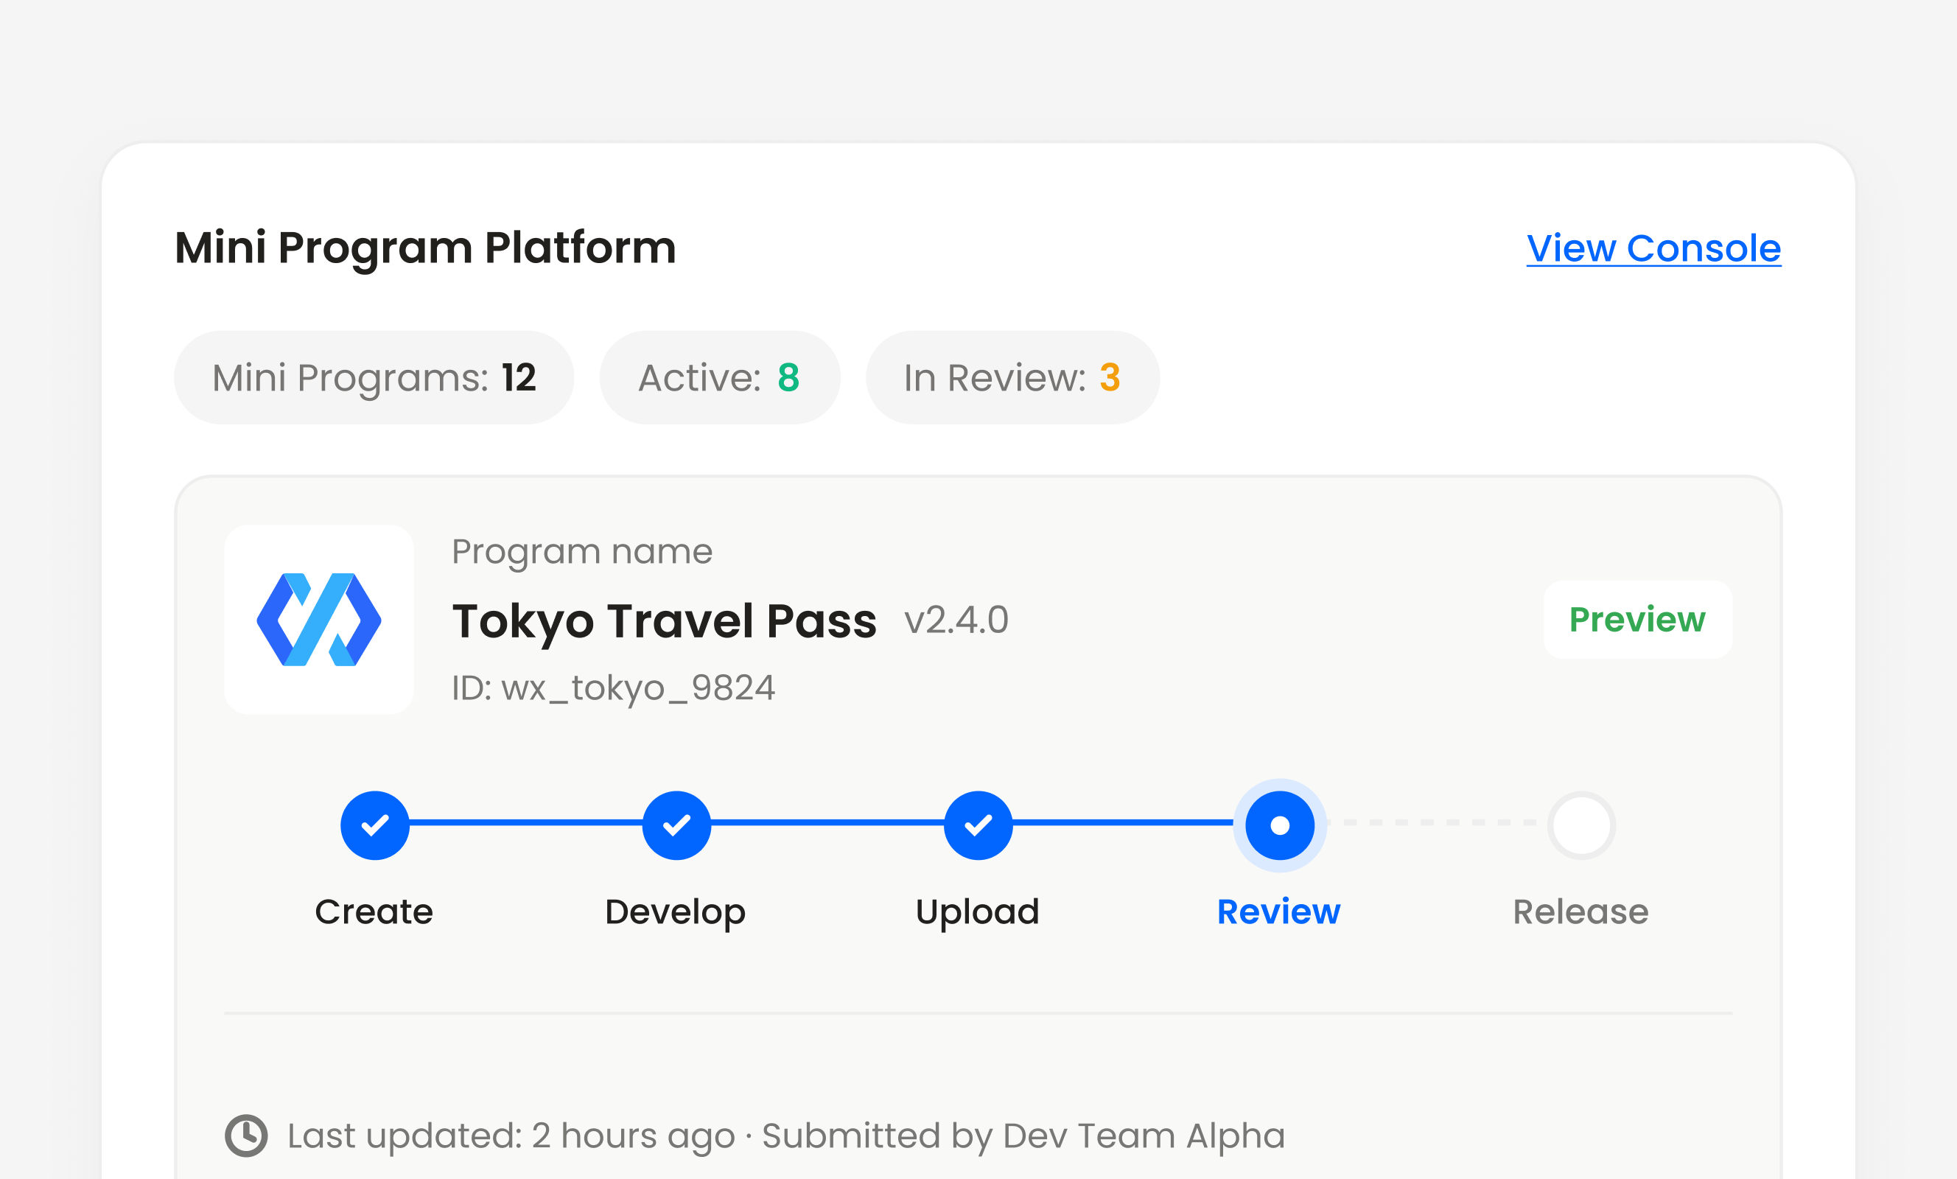Click the Mini Programs: 12 pill
This screenshot has width=1957, height=1179.
tap(374, 378)
